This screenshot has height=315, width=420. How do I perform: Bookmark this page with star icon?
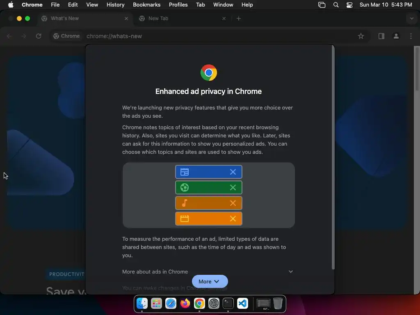click(x=361, y=36)
